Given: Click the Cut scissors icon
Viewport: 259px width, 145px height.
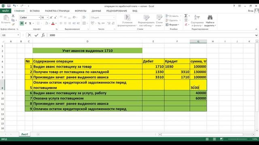Looking at the screenshot, I should pos(13,16).
